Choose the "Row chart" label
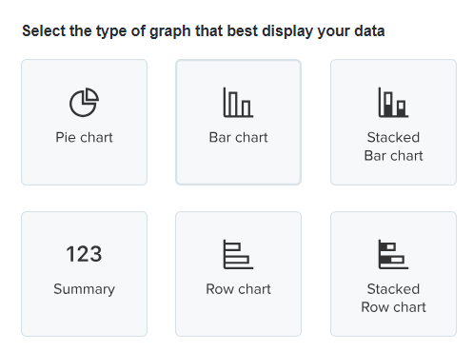This screenshot has height=352, width=473. coord(238,289)
